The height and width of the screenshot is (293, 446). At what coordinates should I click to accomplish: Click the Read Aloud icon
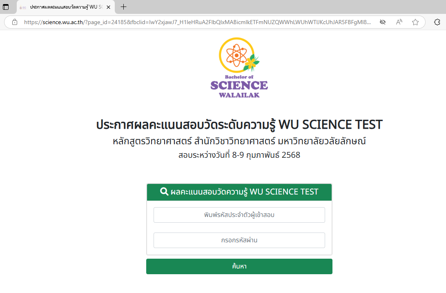click(399, 22)
